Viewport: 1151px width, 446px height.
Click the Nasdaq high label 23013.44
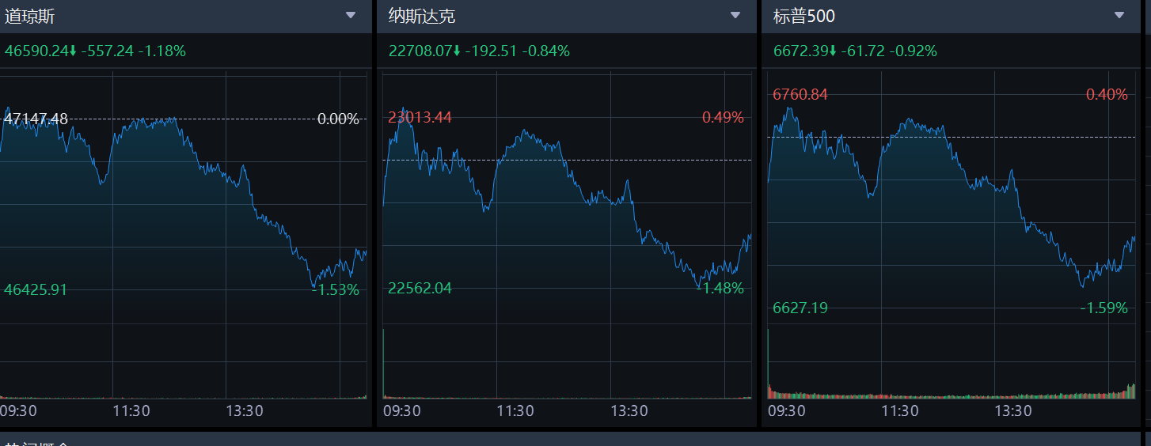(x=420, y=118)
